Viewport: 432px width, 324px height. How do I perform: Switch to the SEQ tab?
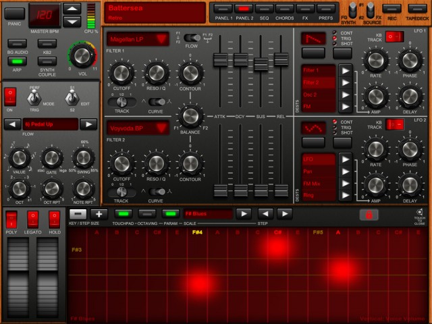point(264,9)
